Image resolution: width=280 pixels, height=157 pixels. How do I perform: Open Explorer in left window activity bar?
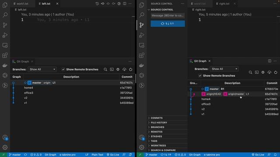[x=5, y=5]
